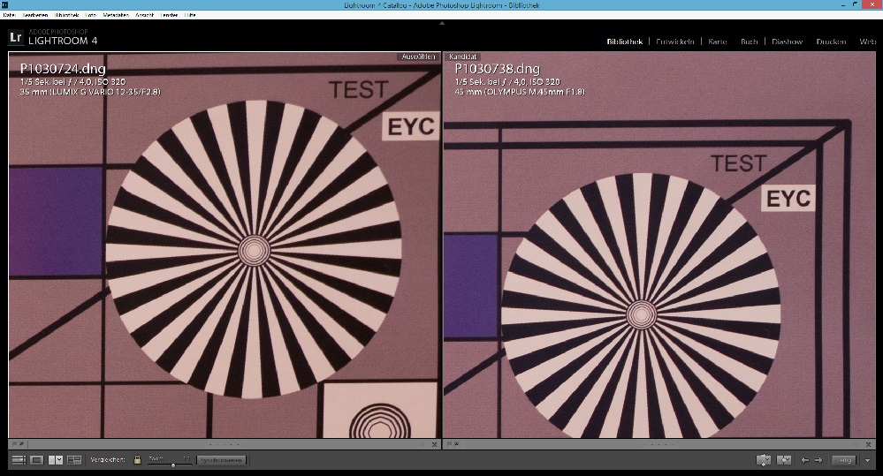Expand the top panel collapse triangle

(x=442, y=23)
